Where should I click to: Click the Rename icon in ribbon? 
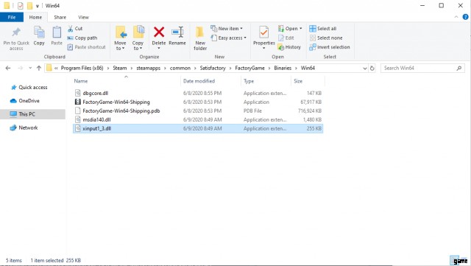pos(177,32)
